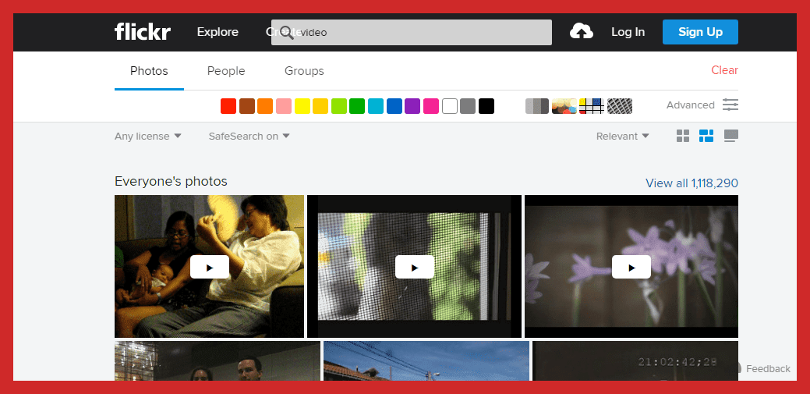Click the Advanced text link
810x394 pixels.
pyautogui.click(x=690, y=105)
